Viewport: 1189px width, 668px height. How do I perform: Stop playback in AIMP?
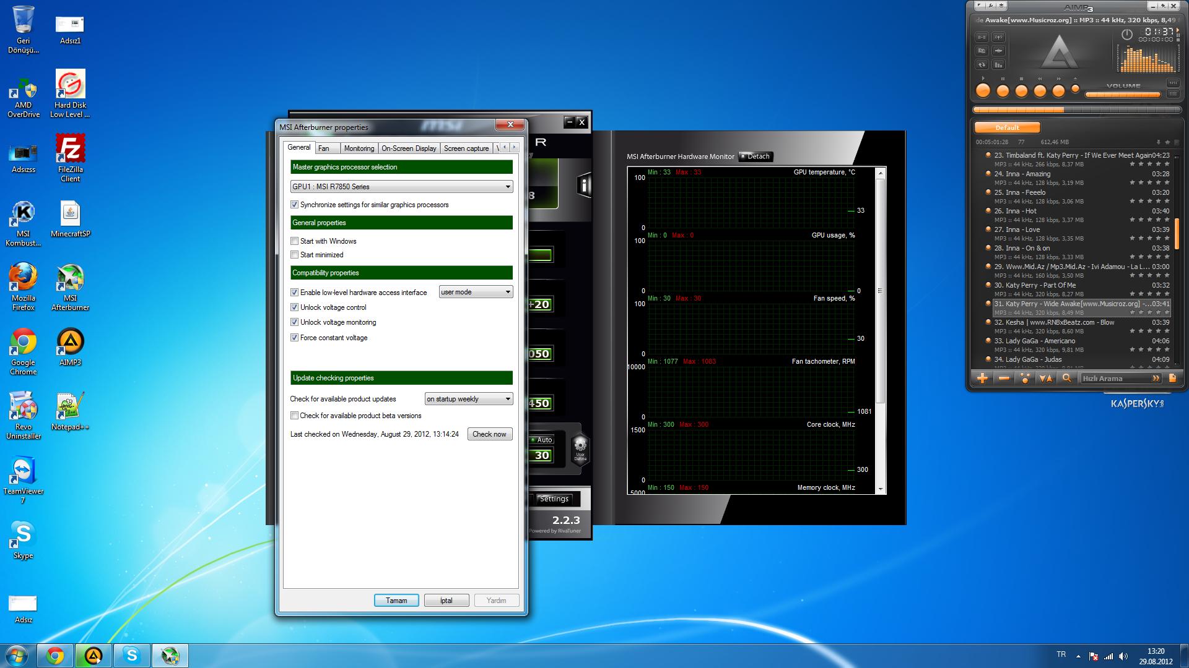[x=1021, y=90]
